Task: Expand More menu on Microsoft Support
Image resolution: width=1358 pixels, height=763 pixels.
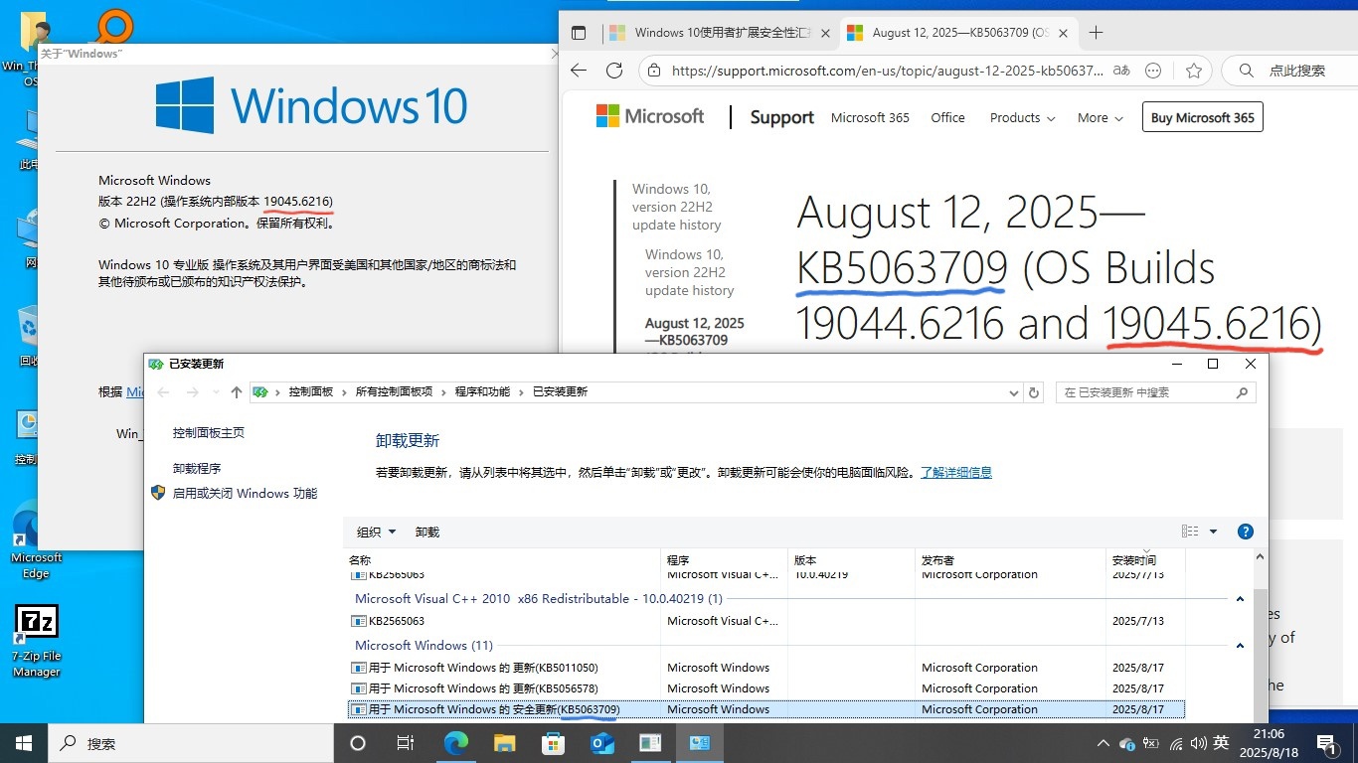Action: 1100,117
